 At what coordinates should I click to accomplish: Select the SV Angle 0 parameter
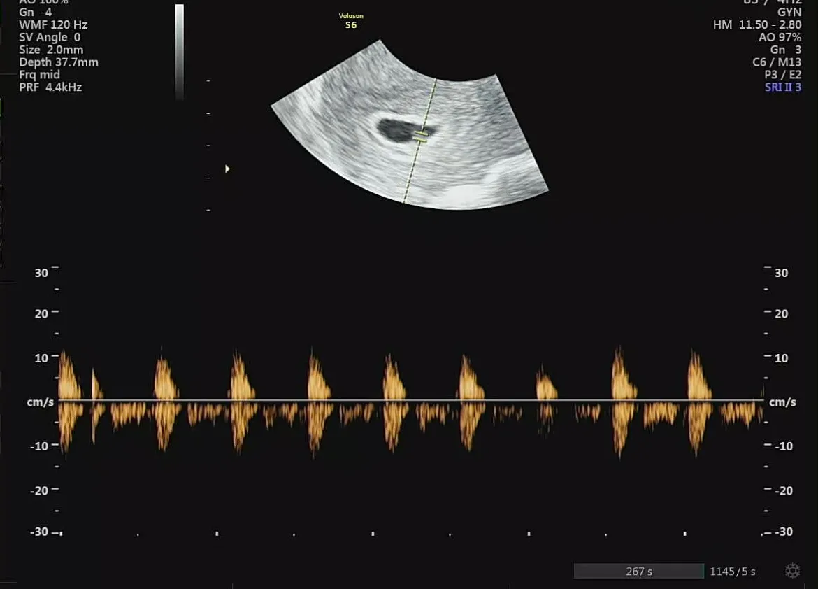50,37
